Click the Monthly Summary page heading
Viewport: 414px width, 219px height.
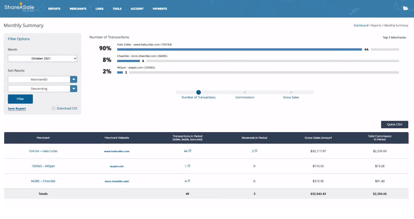coord(24,25)
